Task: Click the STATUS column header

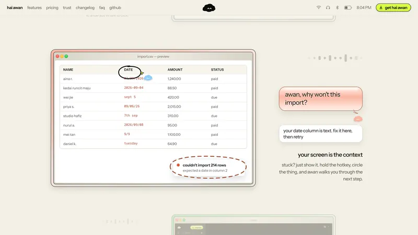Action: click(217, 69)
